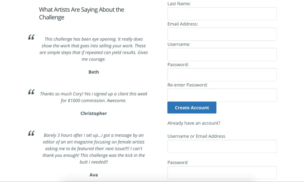The width and height of the screenshot is (304, 182).
Task: Click the quote mark icon beside Ava's testimonial
Action: pos(31,133)
